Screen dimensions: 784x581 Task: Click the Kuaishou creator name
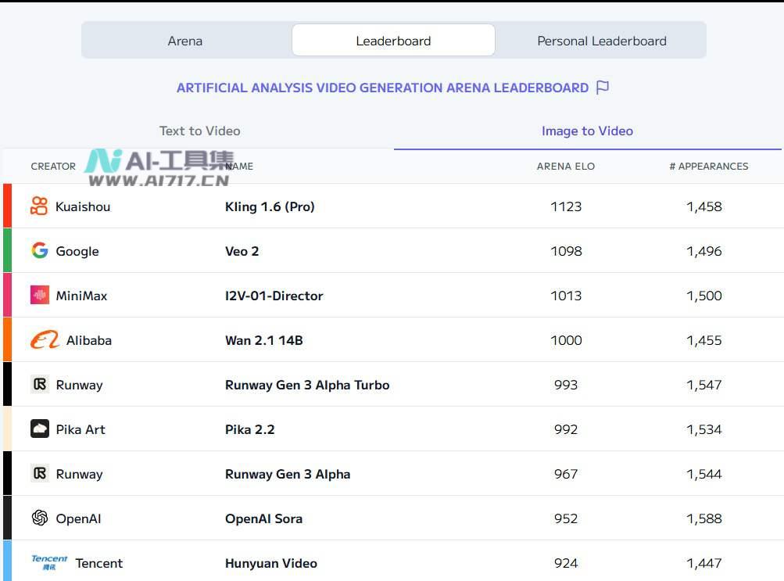(83, 206)
